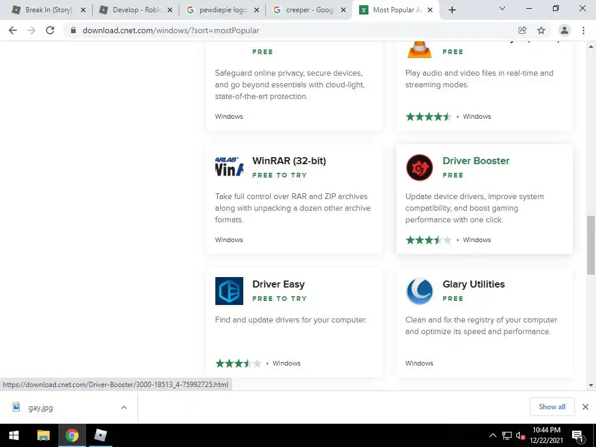
Task: Open the tab search chevron
Action: click(502, 8)
